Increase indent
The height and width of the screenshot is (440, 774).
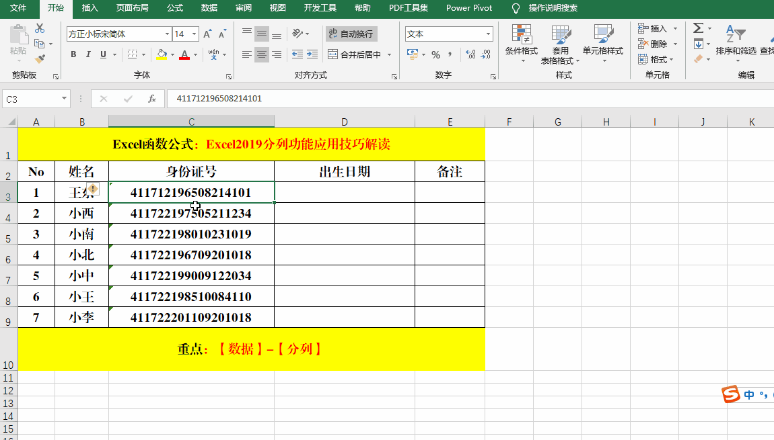pos(312,54)
